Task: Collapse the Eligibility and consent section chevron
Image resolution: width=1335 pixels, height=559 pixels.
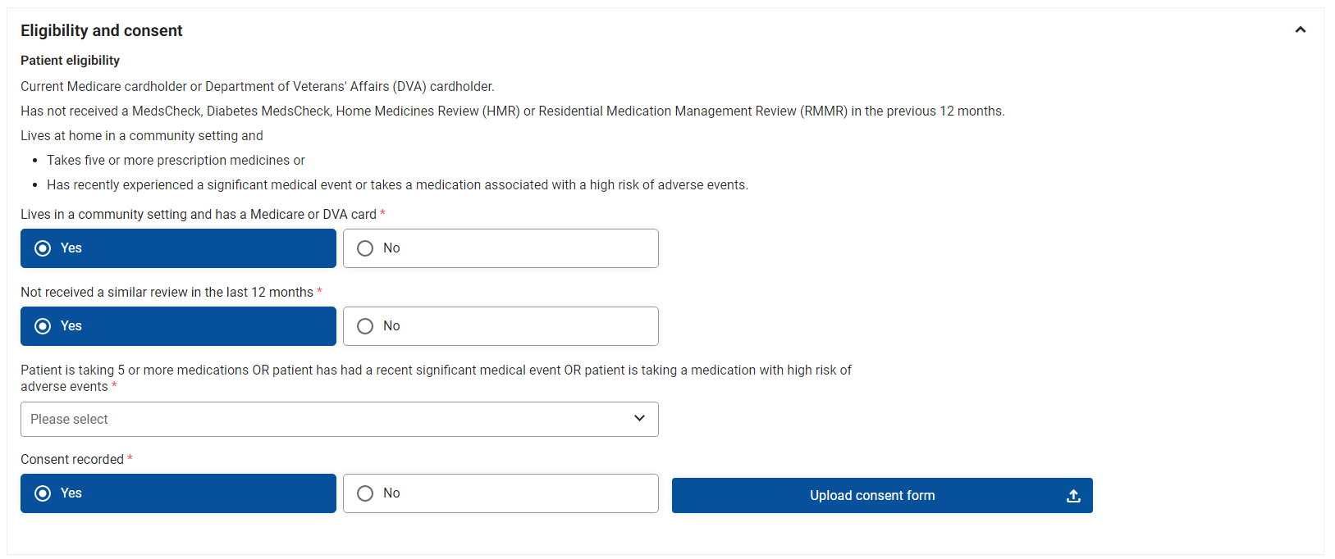Action: coord(1300,30)
